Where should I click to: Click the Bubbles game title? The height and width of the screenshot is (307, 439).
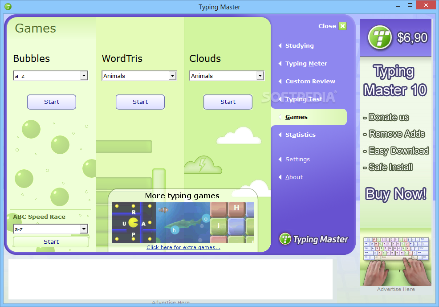click(31, 58)
